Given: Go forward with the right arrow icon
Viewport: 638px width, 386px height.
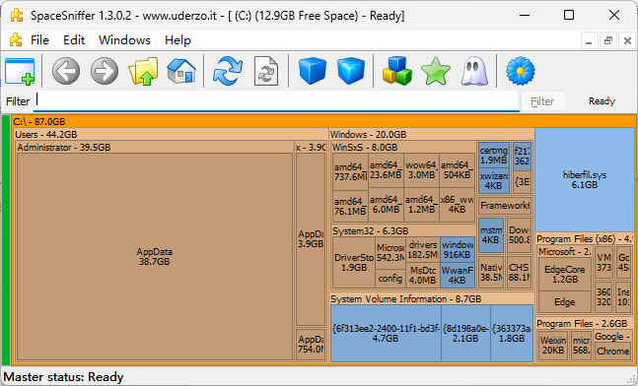Looking at the screenshot, I should (x=105, y=71).
